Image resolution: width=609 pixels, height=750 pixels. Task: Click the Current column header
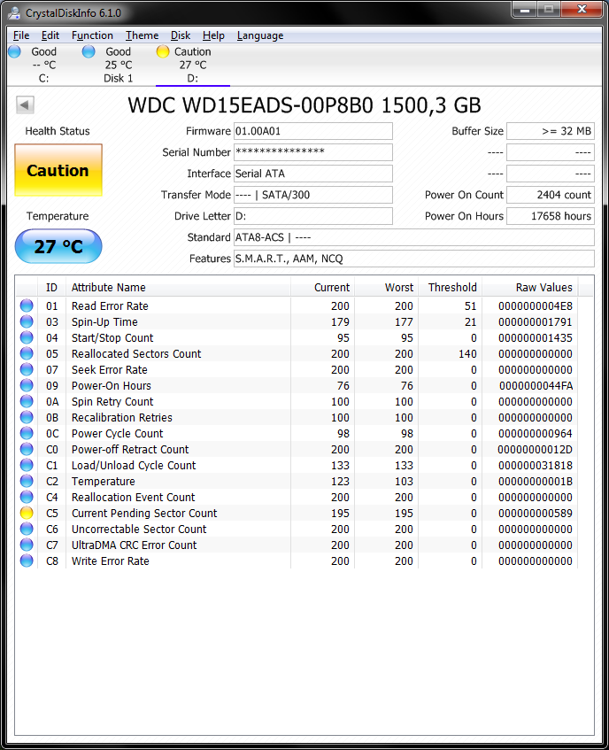tap(323, 288)
